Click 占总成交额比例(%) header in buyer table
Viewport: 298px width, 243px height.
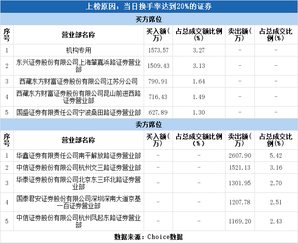tap(199, 35)
